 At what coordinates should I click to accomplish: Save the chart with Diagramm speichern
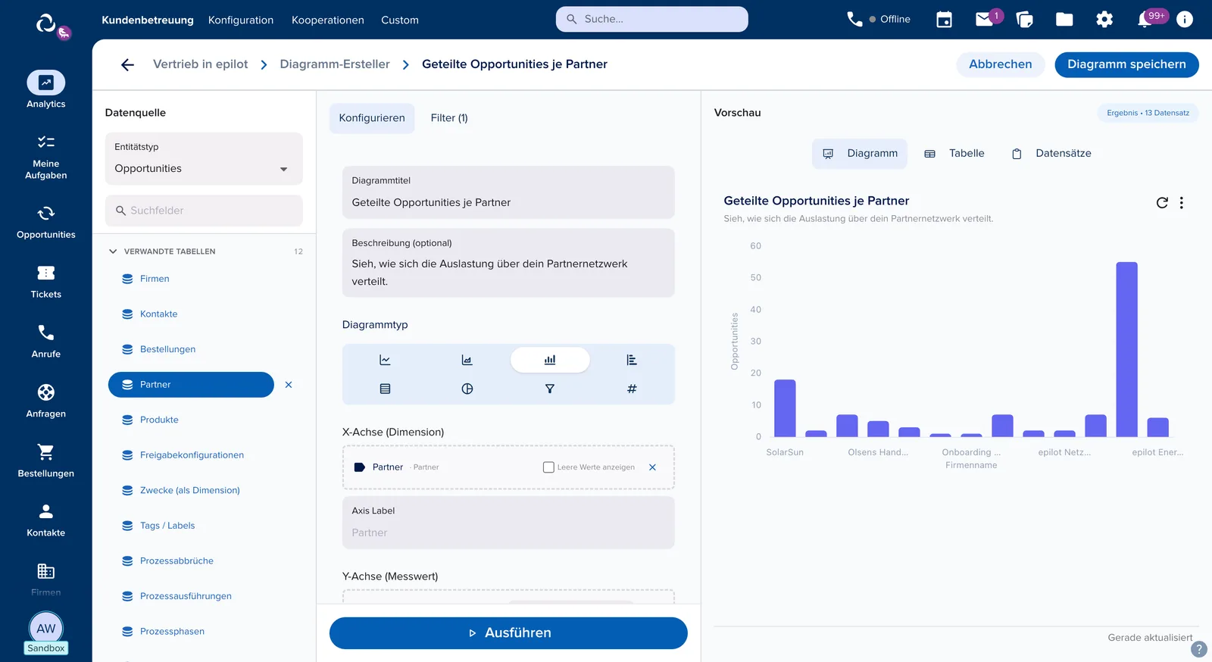1126,64
